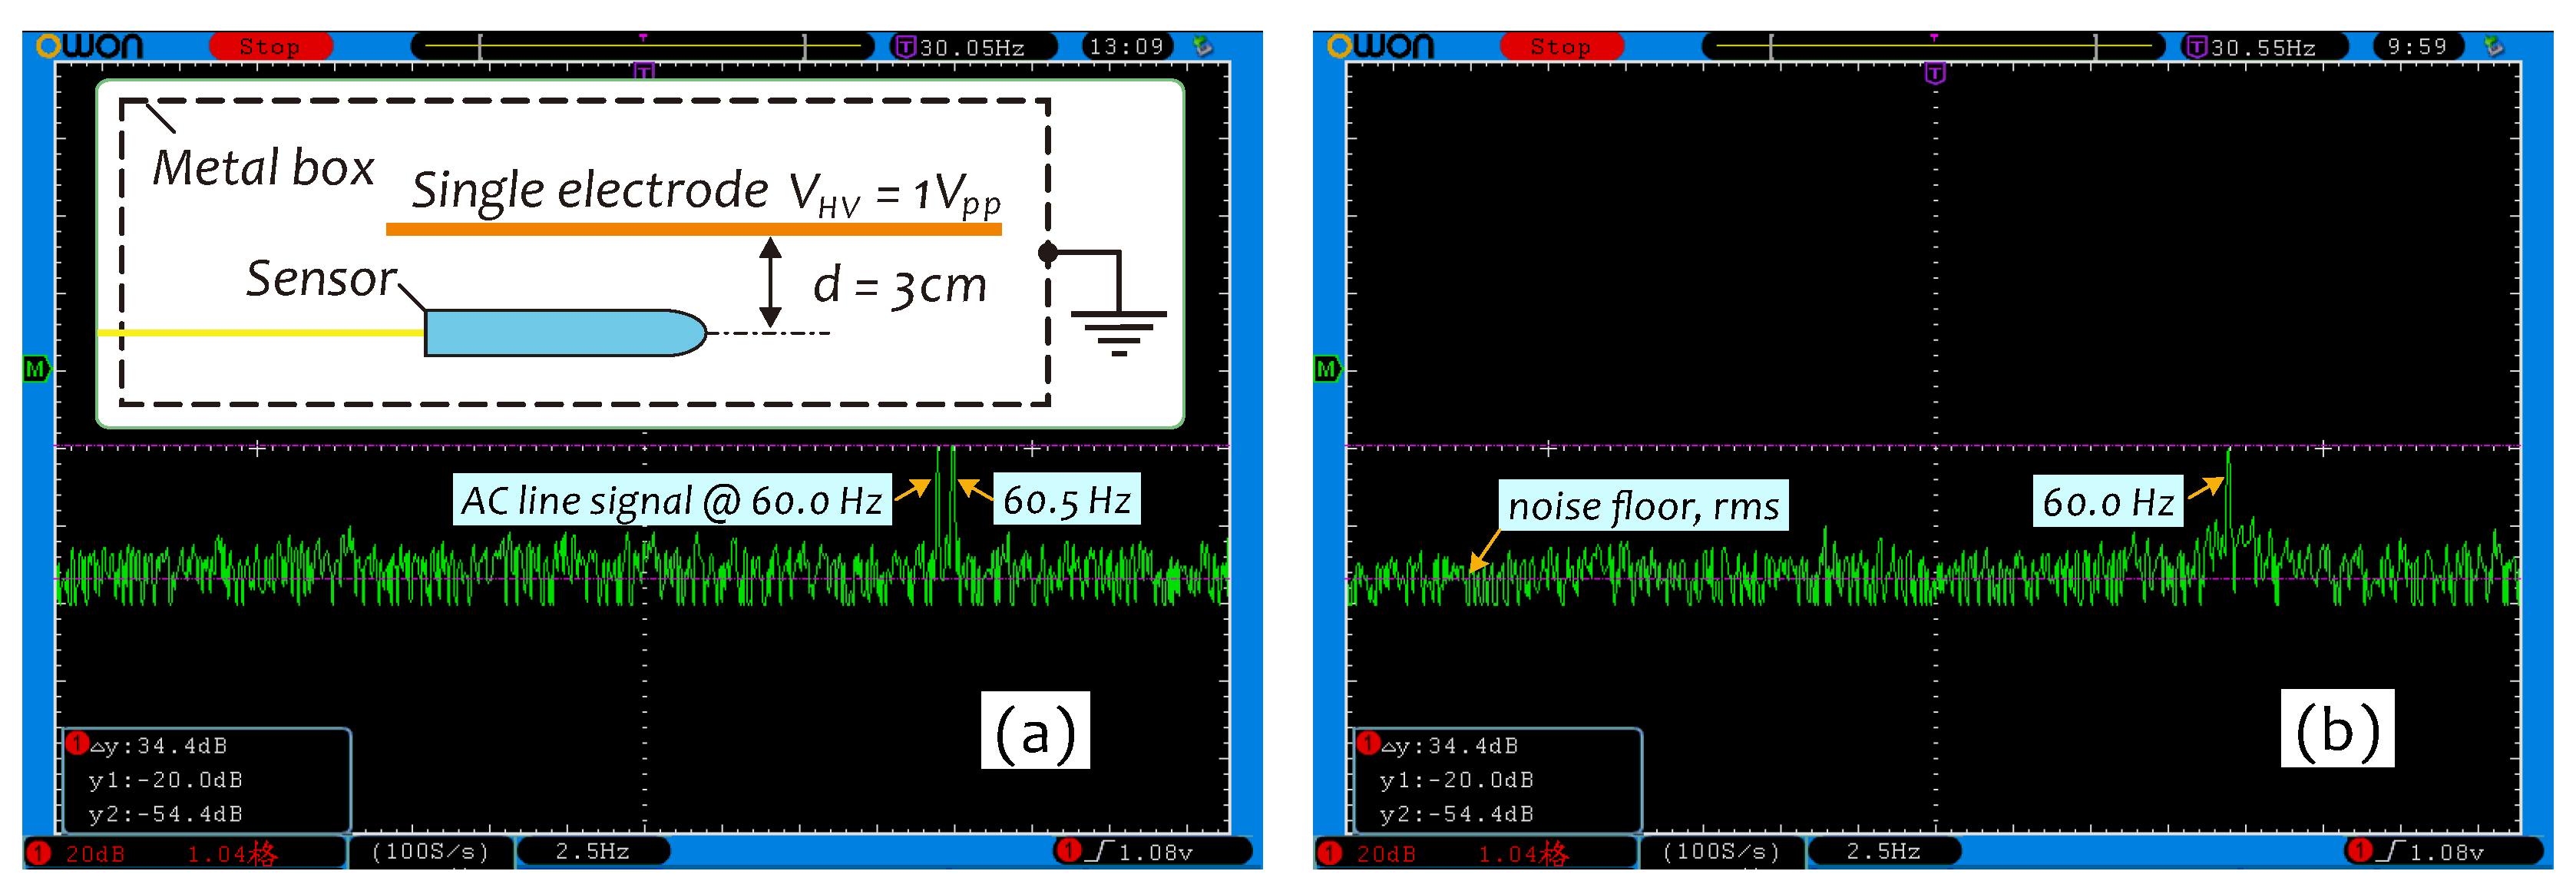
Task: Click the USB status icon on right screen
Action: click(x=2494, y=46)
